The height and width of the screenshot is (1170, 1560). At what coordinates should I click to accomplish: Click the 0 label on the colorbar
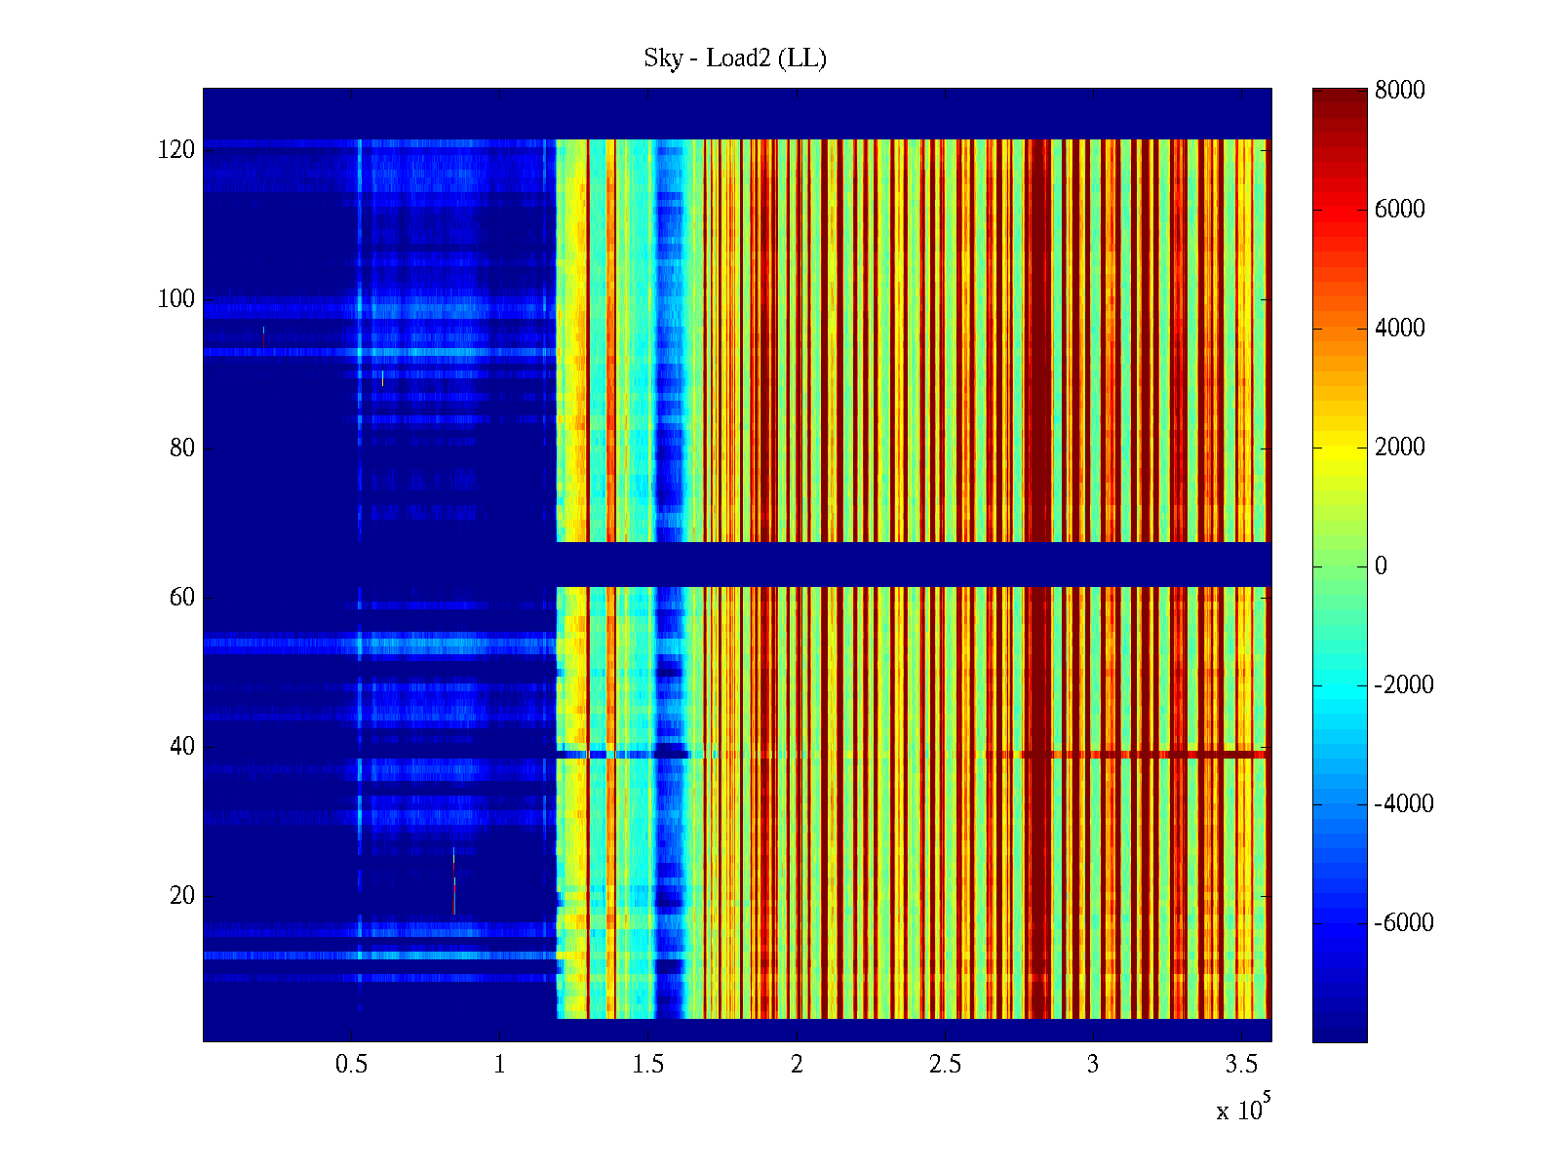tap(1380, 566)
